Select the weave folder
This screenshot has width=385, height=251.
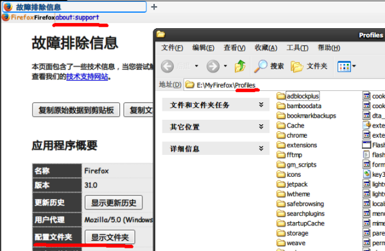coord(291,243)
